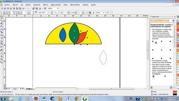Open the zoom level 200% dropdown
This screenshot has width=179, height=101.
[58, 8]
